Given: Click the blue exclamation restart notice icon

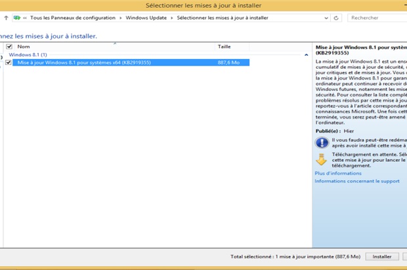Looking at the screenshot, I should pyautogui.click(x=322, y=142).
